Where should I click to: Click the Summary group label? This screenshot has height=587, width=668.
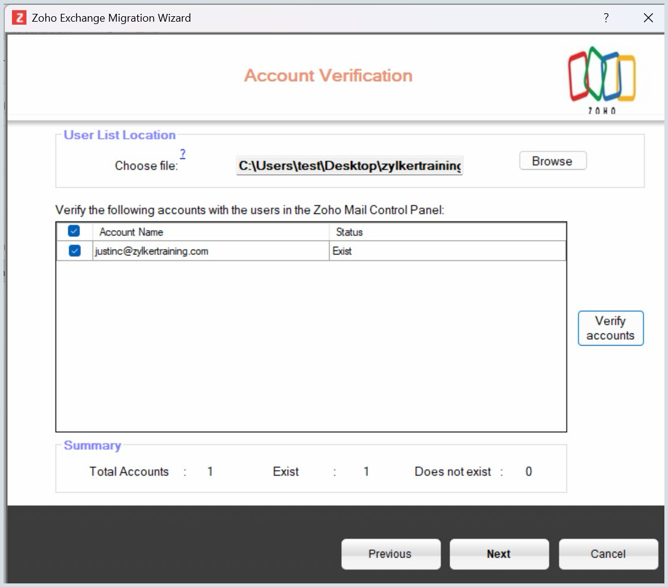pyautogui.click(x=93, y=445)
